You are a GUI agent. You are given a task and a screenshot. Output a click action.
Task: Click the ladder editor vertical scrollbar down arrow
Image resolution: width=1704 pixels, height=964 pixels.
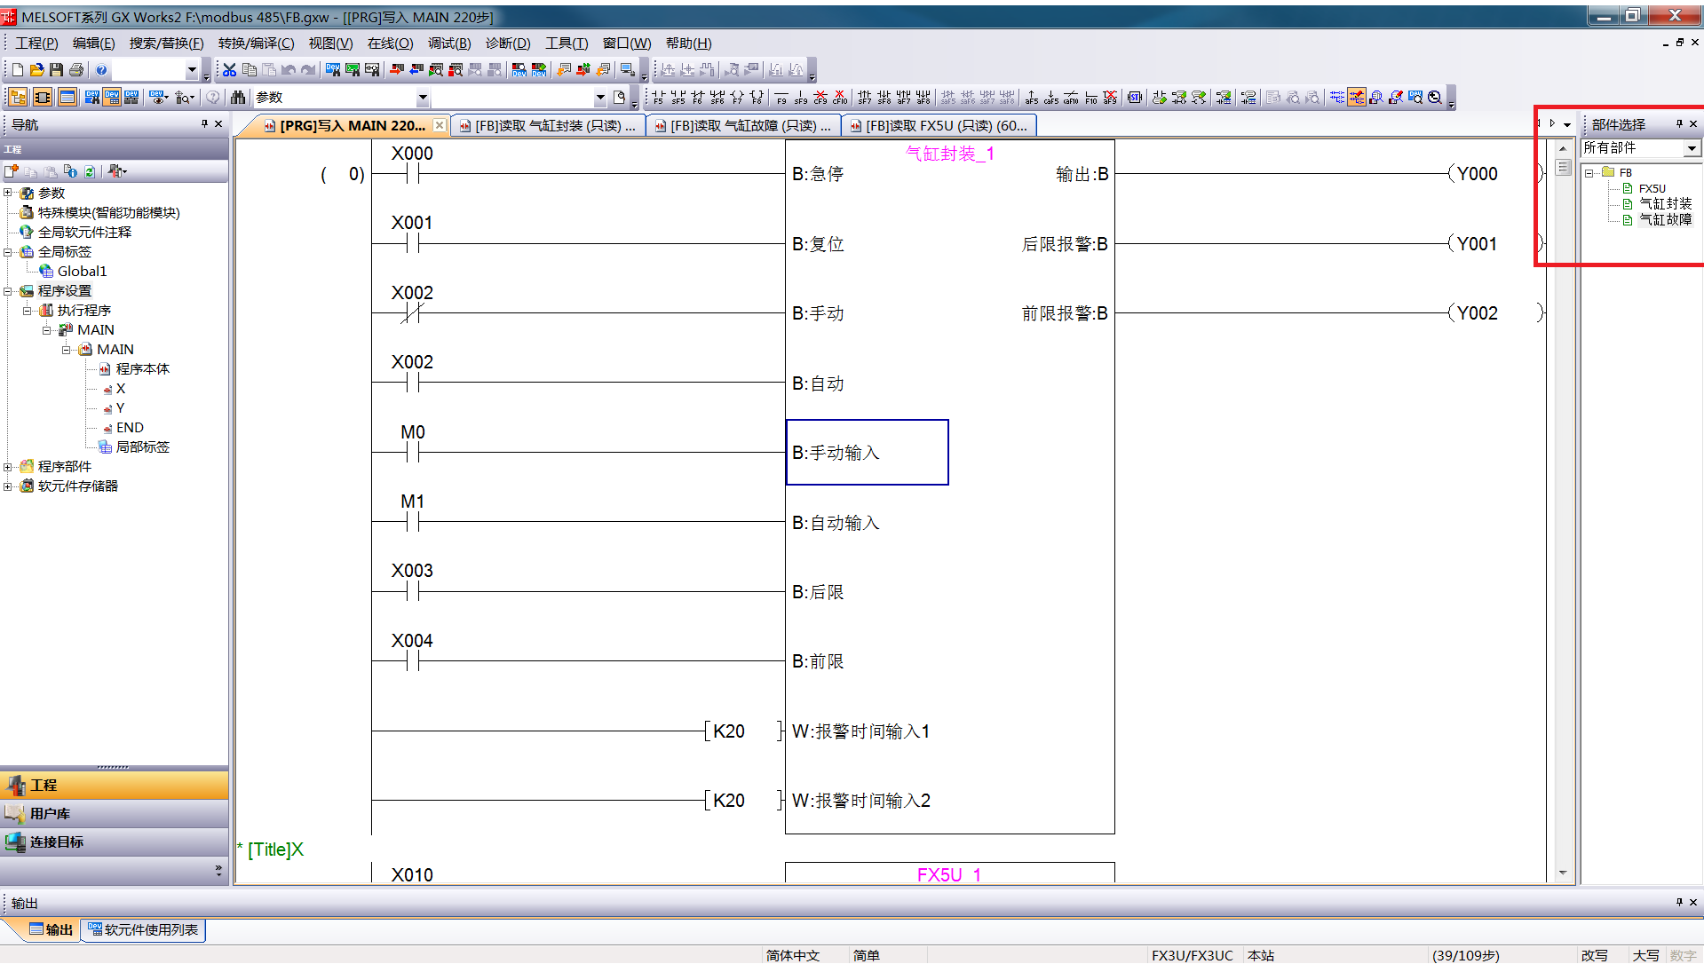(1563, 873)
